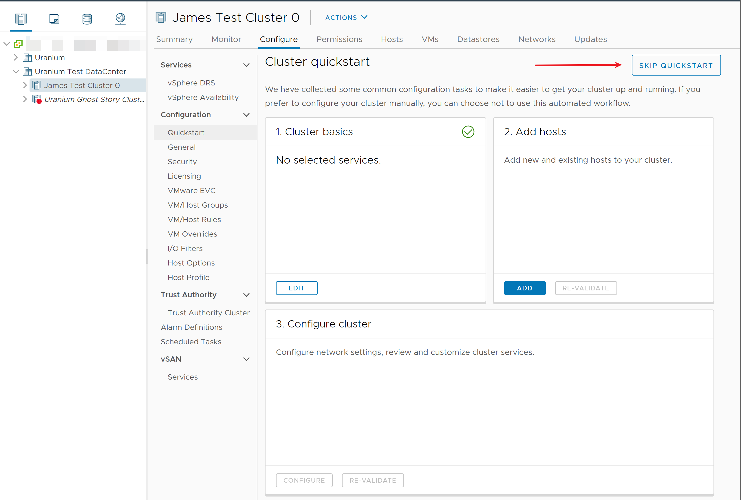Collapse the Services section chevron
Image resolution: width=741 pixels, height=500 pixels.
(x=246, y=65)
